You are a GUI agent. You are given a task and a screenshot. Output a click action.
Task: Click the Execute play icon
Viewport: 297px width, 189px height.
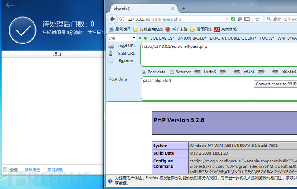[111, 61]
